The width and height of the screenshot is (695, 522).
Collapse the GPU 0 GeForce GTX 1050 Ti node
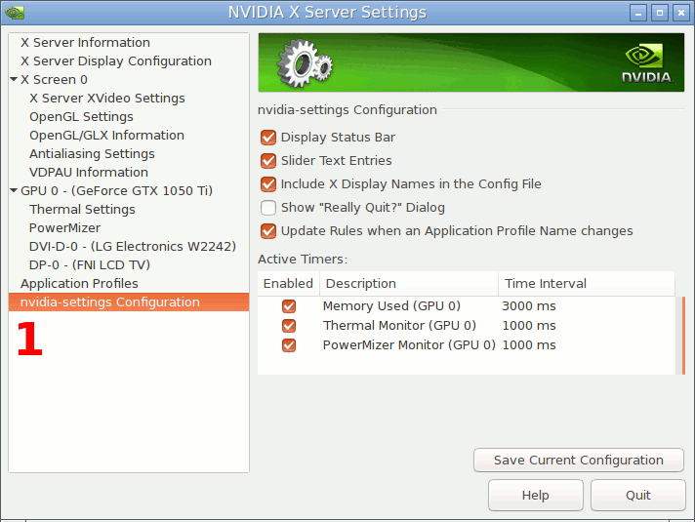pyautogui.click(x=14, y=190)
